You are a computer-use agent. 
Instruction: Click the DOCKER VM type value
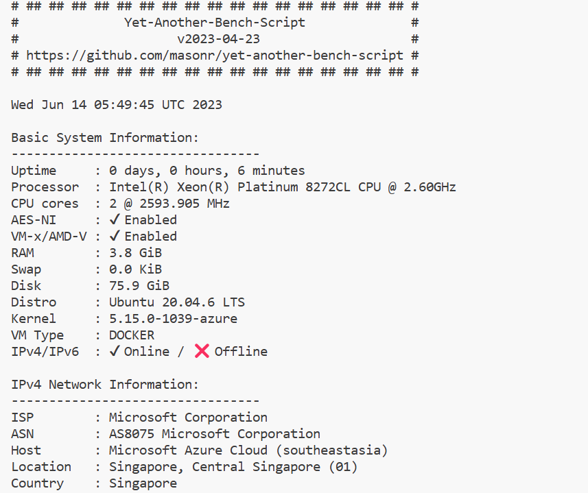(x=132, y=335)
